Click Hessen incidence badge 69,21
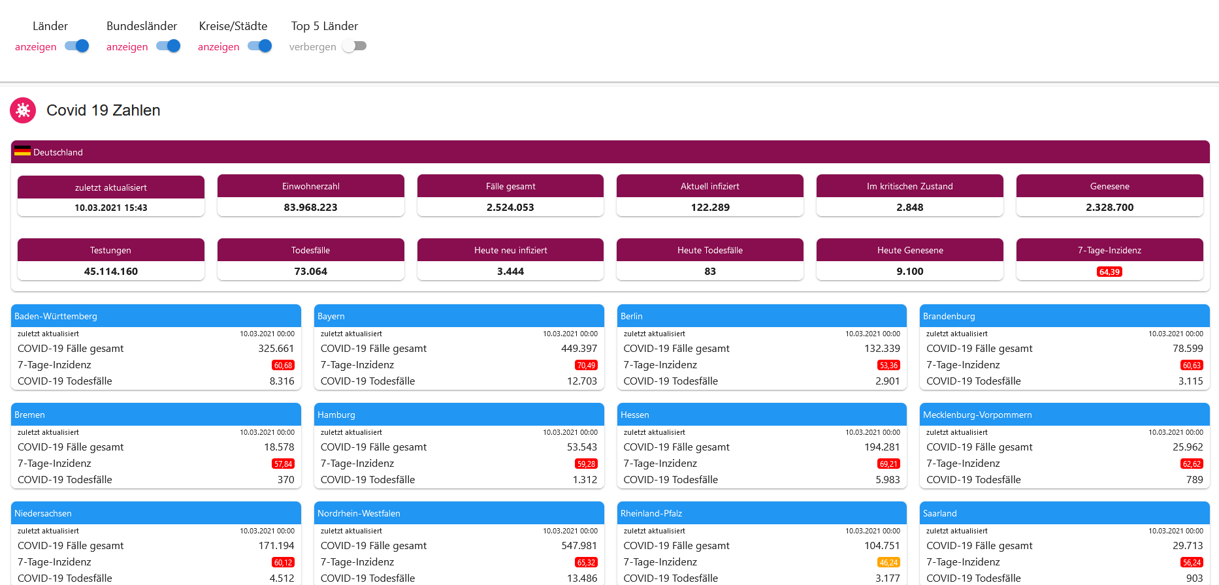The image size is (1219, 585). [x=889, y=464]
